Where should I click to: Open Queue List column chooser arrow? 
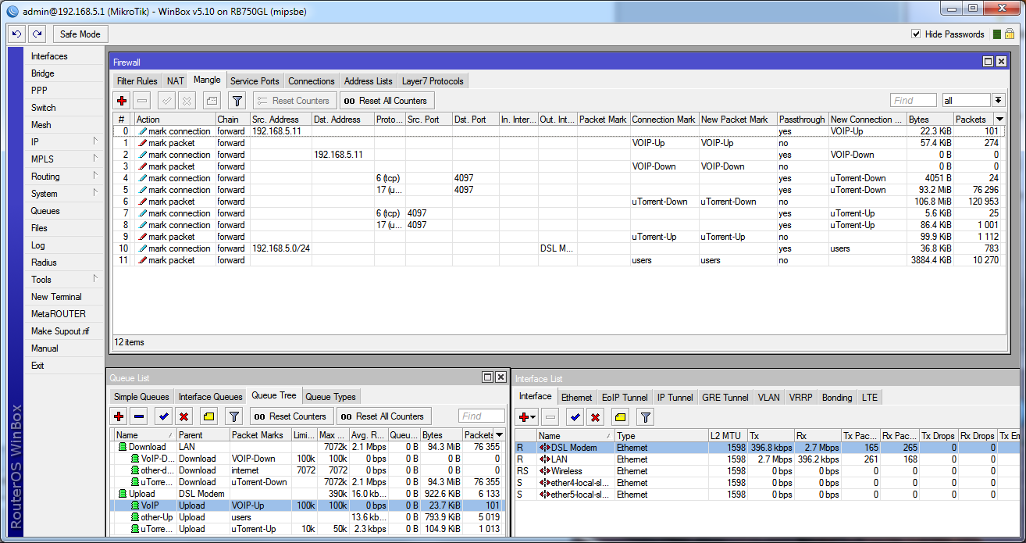500,435
